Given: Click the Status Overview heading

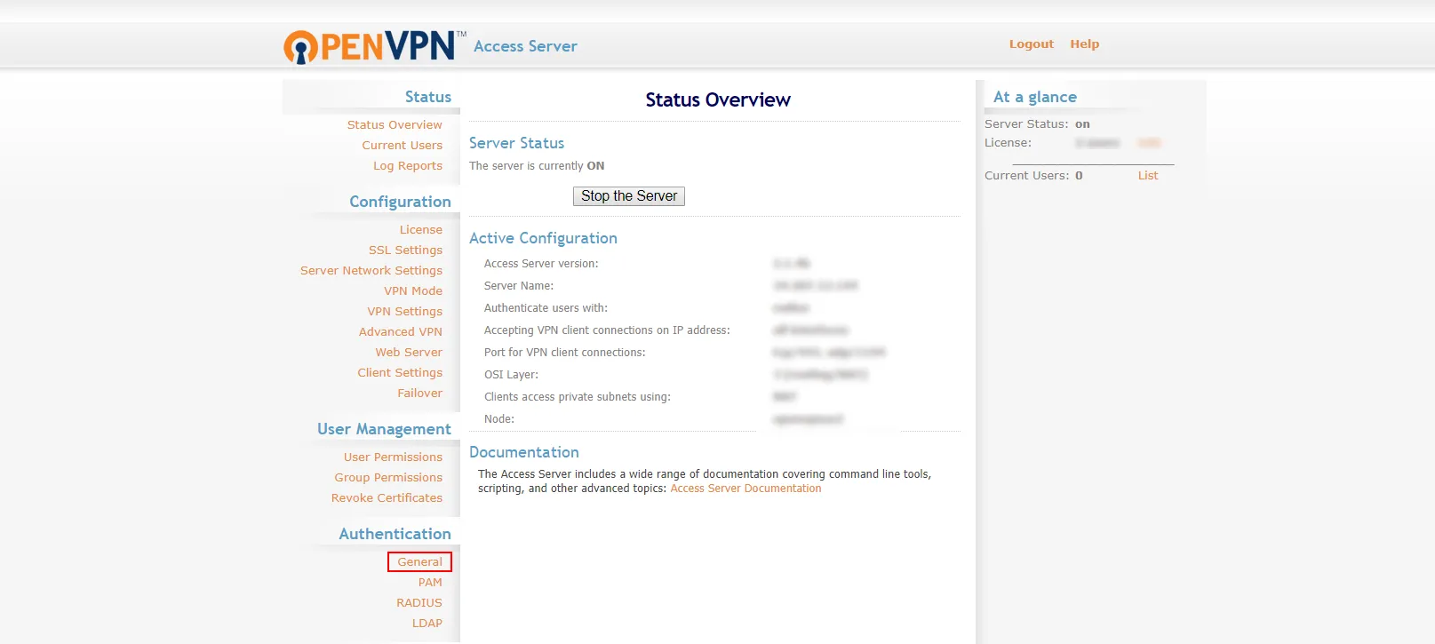Looking at the screenshot, I should (718, 100).
